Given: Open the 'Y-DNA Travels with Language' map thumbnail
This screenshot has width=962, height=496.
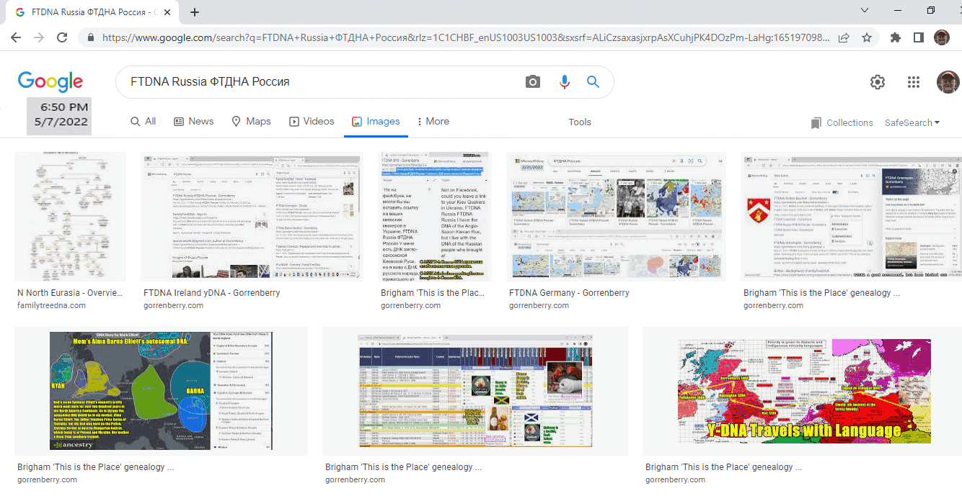Looking at the screenshot, I should click(x=803, y=391).
